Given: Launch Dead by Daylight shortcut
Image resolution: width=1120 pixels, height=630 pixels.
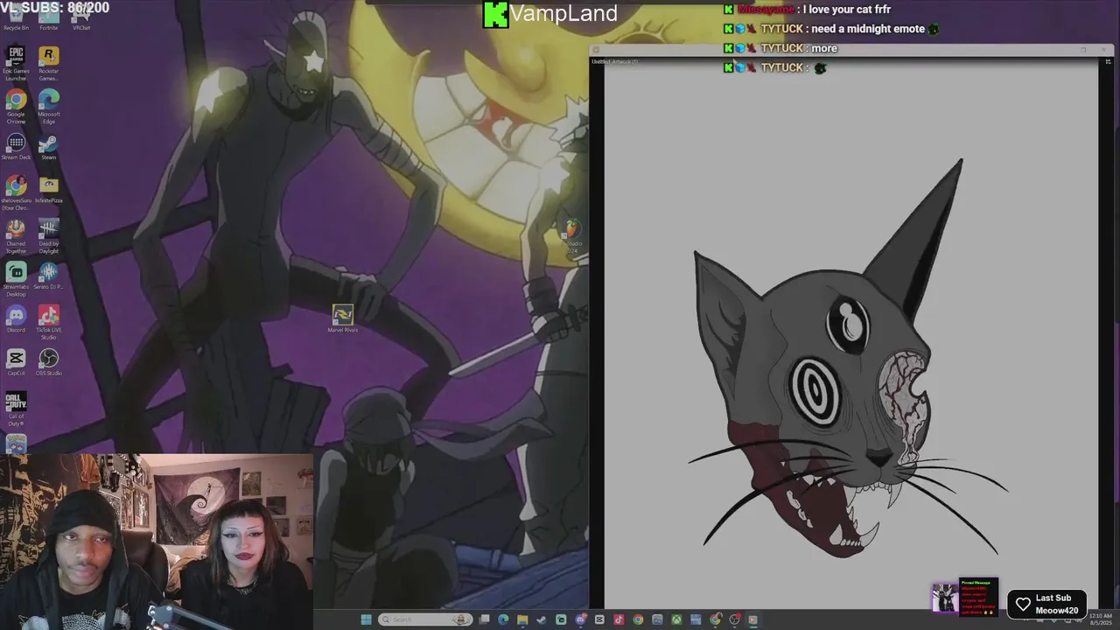Looking at the screenshot, I should (49, 236).
